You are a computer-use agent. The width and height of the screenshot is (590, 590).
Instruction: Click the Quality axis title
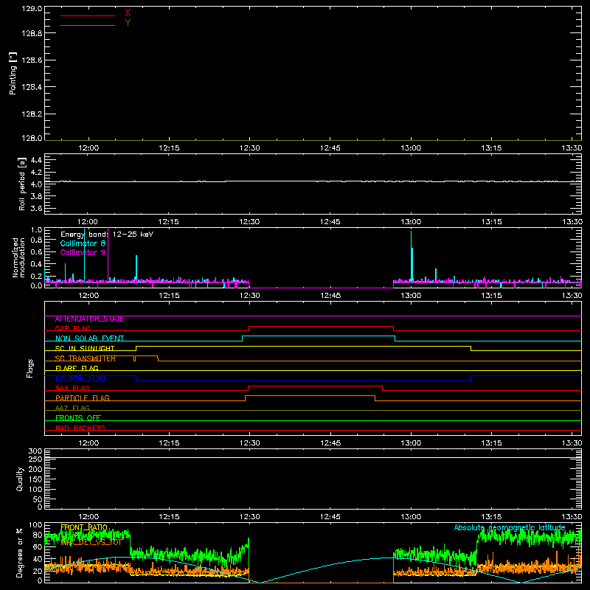tap(20, 479)
